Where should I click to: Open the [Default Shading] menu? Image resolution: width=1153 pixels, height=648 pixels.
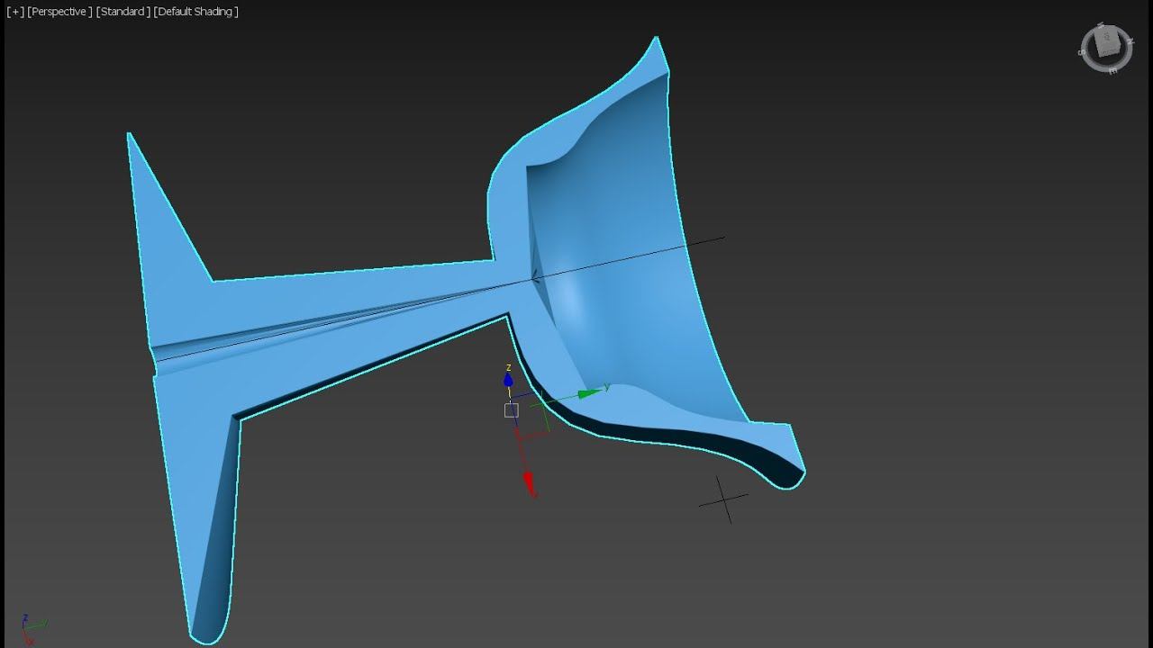point(196,12)
